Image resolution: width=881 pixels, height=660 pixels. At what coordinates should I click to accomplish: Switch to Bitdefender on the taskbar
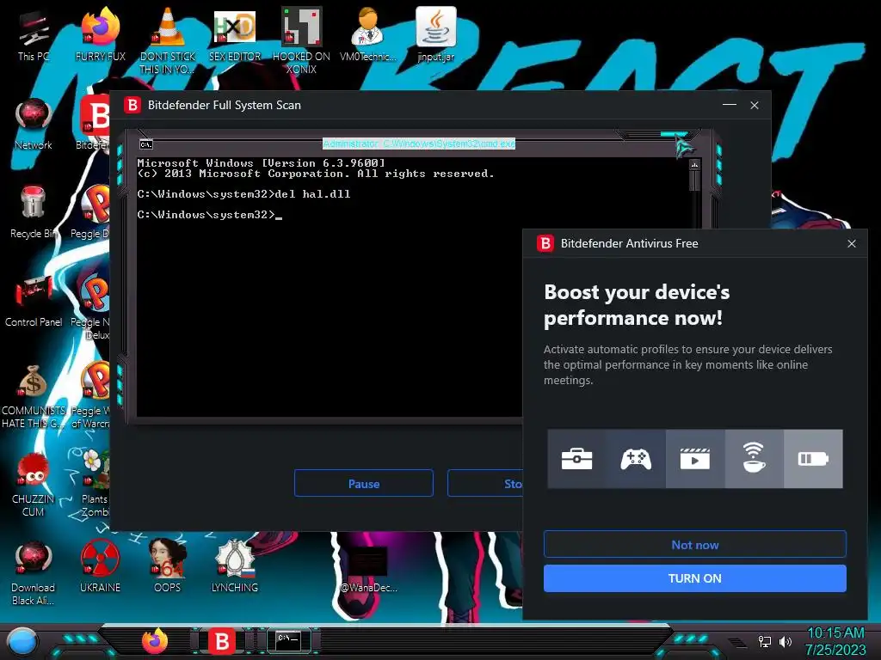point(222,641)
